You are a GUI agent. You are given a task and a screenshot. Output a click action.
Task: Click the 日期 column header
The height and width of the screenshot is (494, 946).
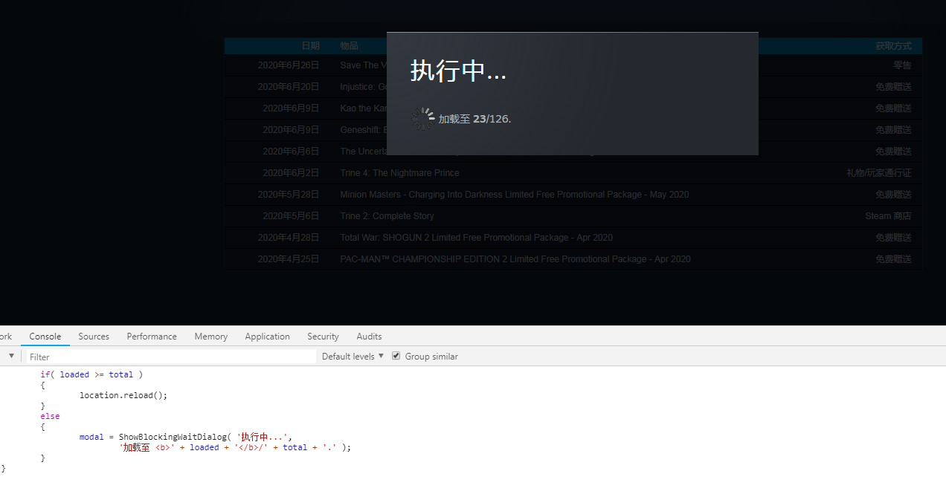point(310,46)
